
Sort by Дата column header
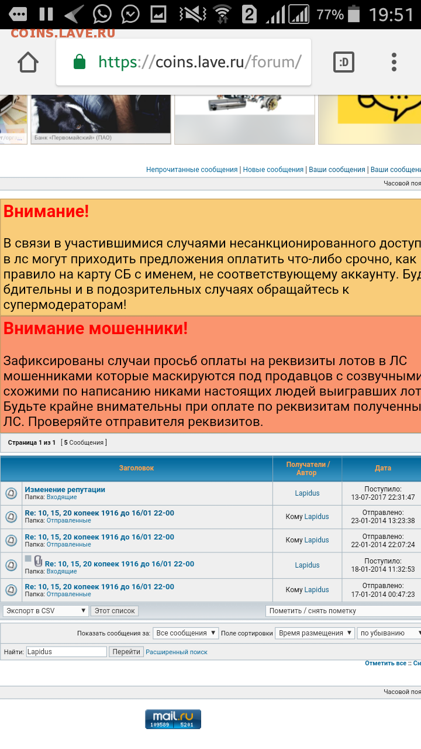point(383,468)
